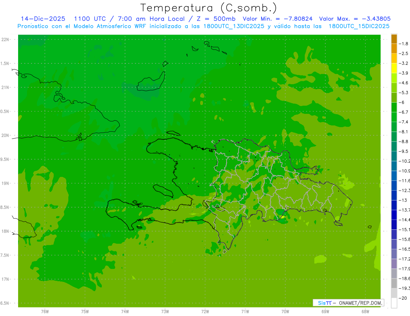Click the 'Valor Max. = -3.43805' value

(x=355, y=19)
